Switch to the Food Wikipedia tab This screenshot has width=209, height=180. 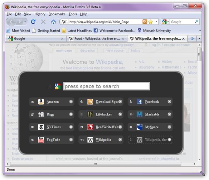(x=97, y=39)
